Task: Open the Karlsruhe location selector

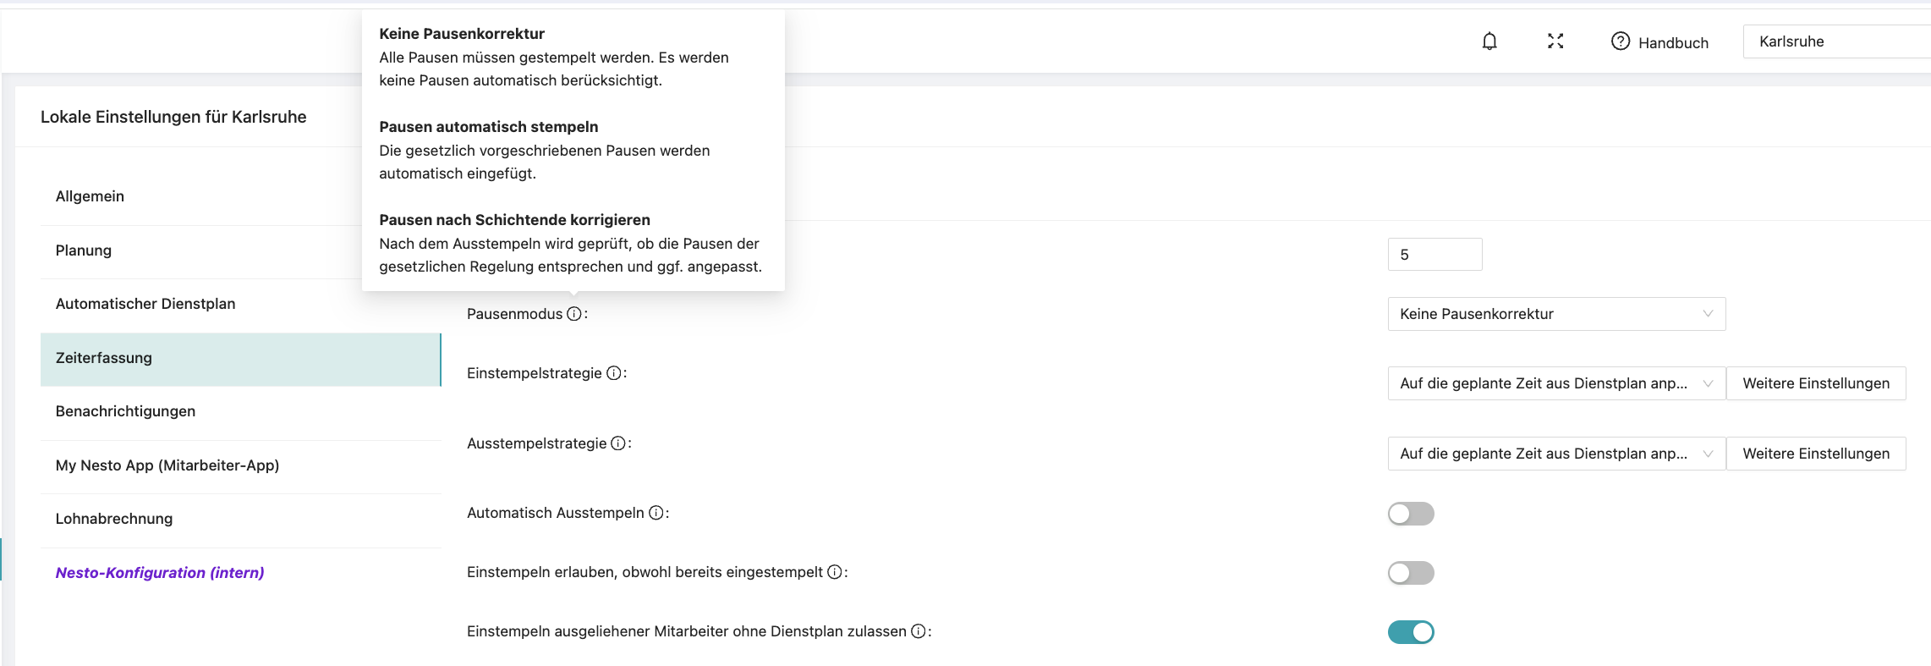Action: coord(1835,41)
